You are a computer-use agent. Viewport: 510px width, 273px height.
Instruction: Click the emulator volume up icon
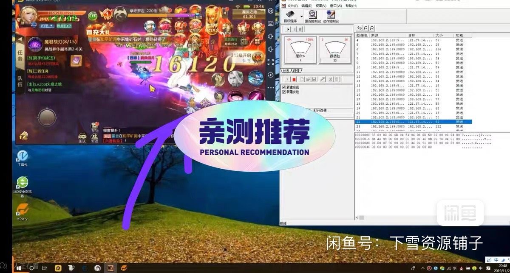[x=270, y=36]
